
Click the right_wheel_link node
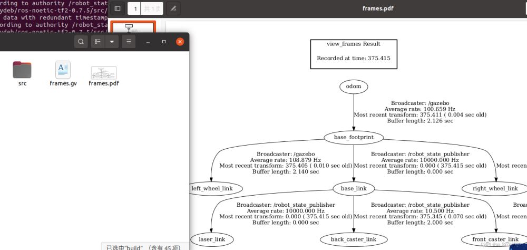click(495, 188)
